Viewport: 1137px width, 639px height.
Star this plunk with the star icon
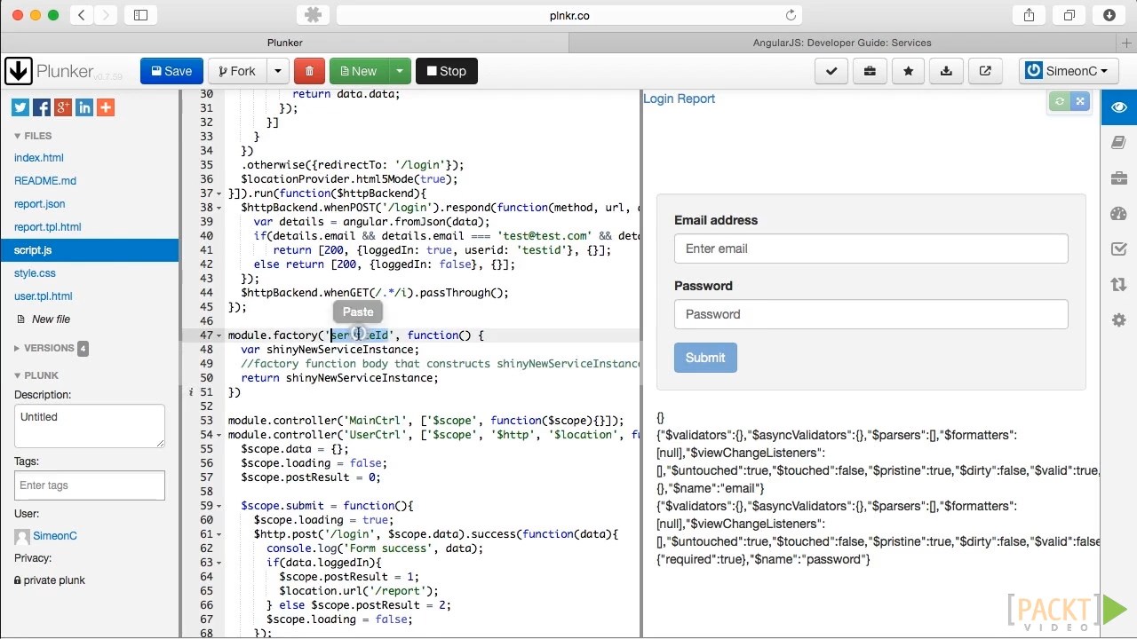tap(908, 71)
